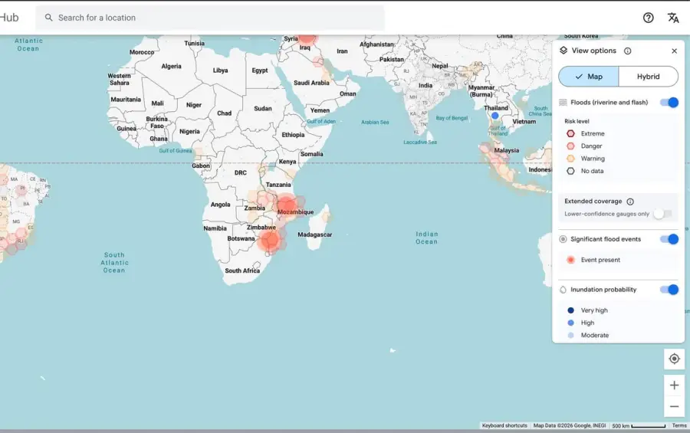
Task: Click the blue marker in Thailand
Action: (495, 116)
